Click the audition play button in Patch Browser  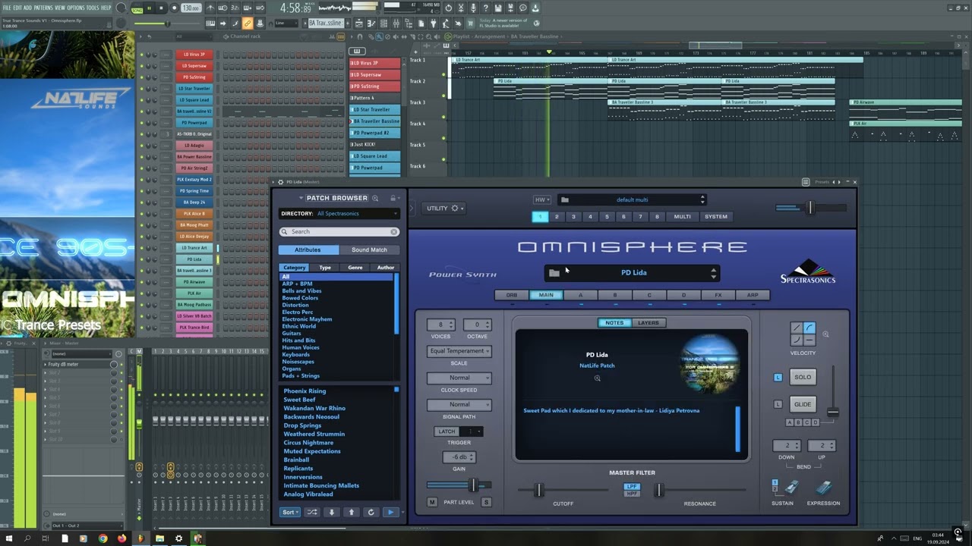390,512
